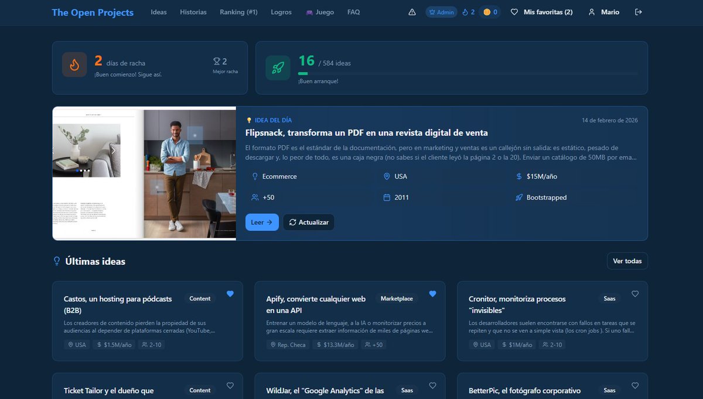Click the rocket icon on the ideas progress card
This screenshot has height=399, width=703.
point(278,68)
